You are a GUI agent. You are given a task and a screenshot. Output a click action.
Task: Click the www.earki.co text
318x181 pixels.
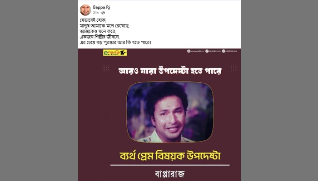197,51
